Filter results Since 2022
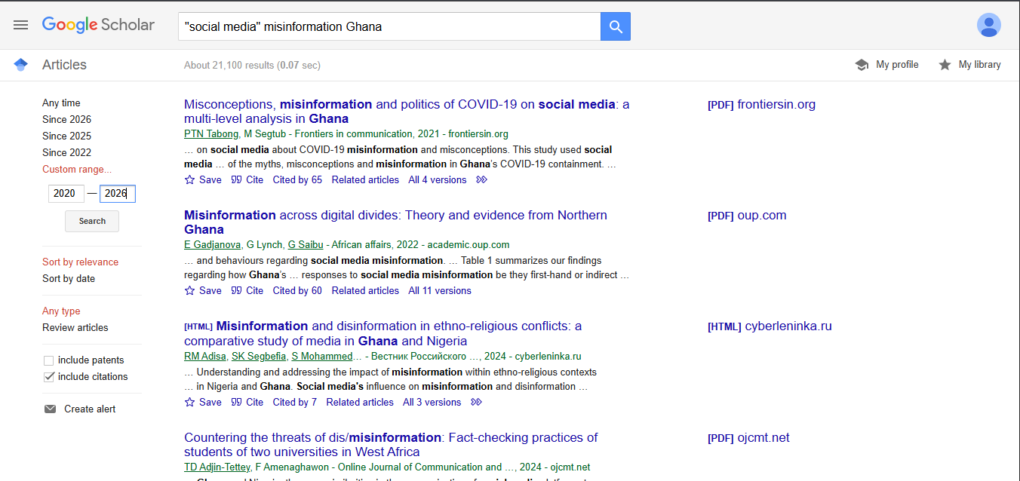1020x481 pixels. (66, 152)
